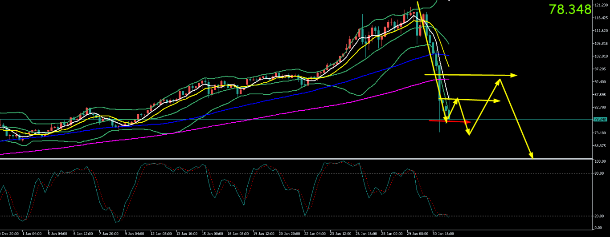Select the 1 Jan 04:00 time label
The width and height of the screenshot is (610, 237).
(32, 233)
